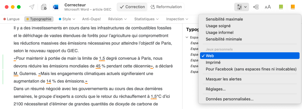Screen dimensions: 302x109
Task: Select the Langue tab
Action: 11,19
